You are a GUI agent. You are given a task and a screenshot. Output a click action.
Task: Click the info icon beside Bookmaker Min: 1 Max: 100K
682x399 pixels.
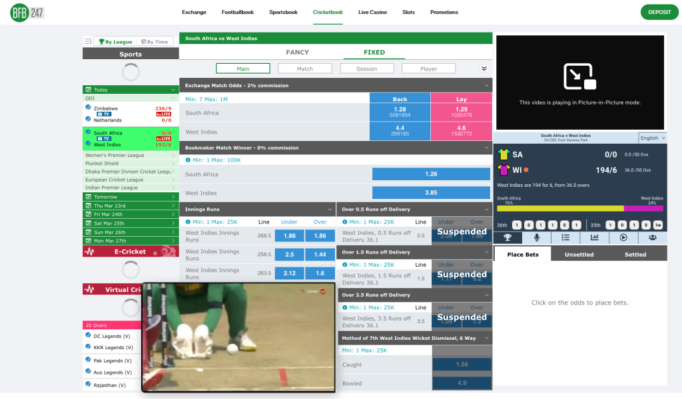[x=188, y=160]
